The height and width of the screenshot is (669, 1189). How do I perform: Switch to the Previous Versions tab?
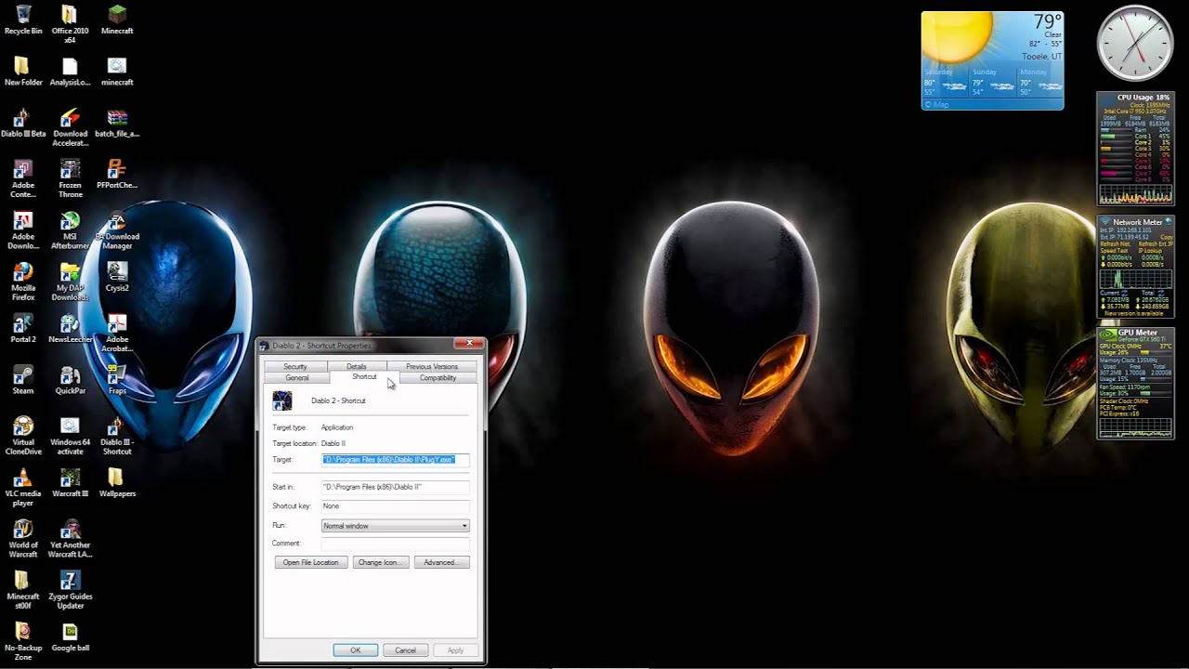(x=432, y=366)
